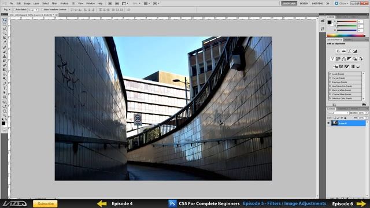Viewport: 370px width, 208px height.
Task: Expand Black & White Presets
Action: tap(330, 90)
